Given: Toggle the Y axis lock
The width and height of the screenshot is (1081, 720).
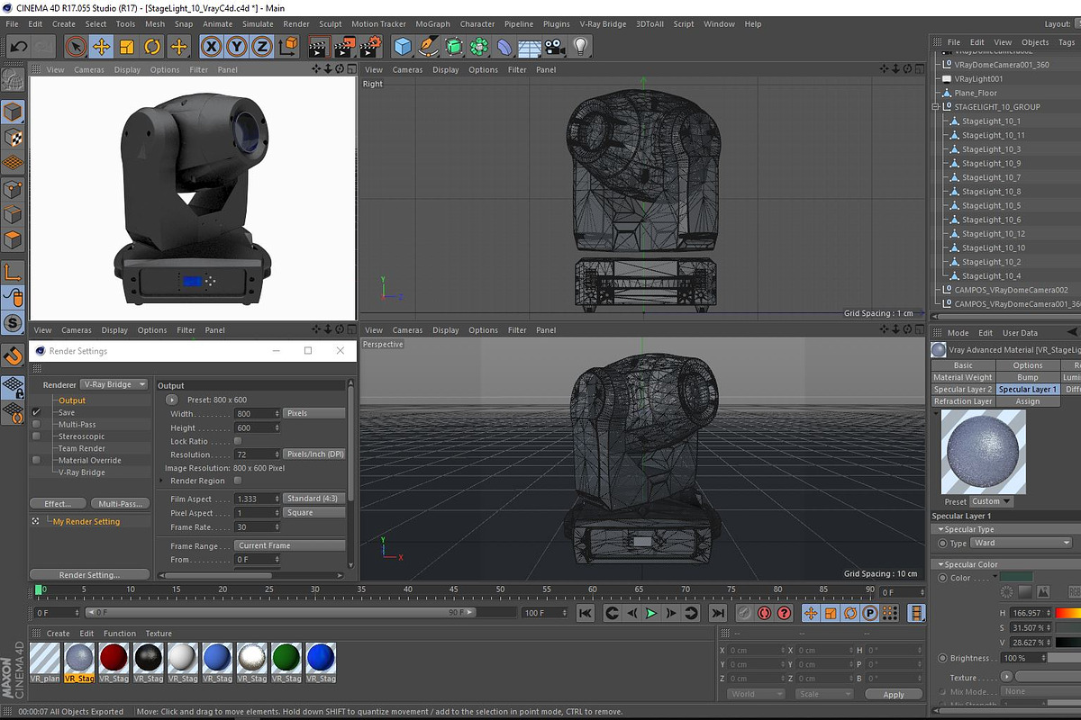Looking at the screenshot, I should 236,46.
